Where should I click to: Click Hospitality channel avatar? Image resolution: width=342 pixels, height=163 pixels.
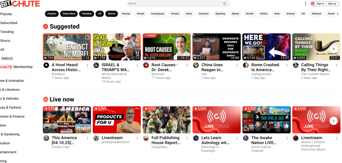click(x=146, y=138)
